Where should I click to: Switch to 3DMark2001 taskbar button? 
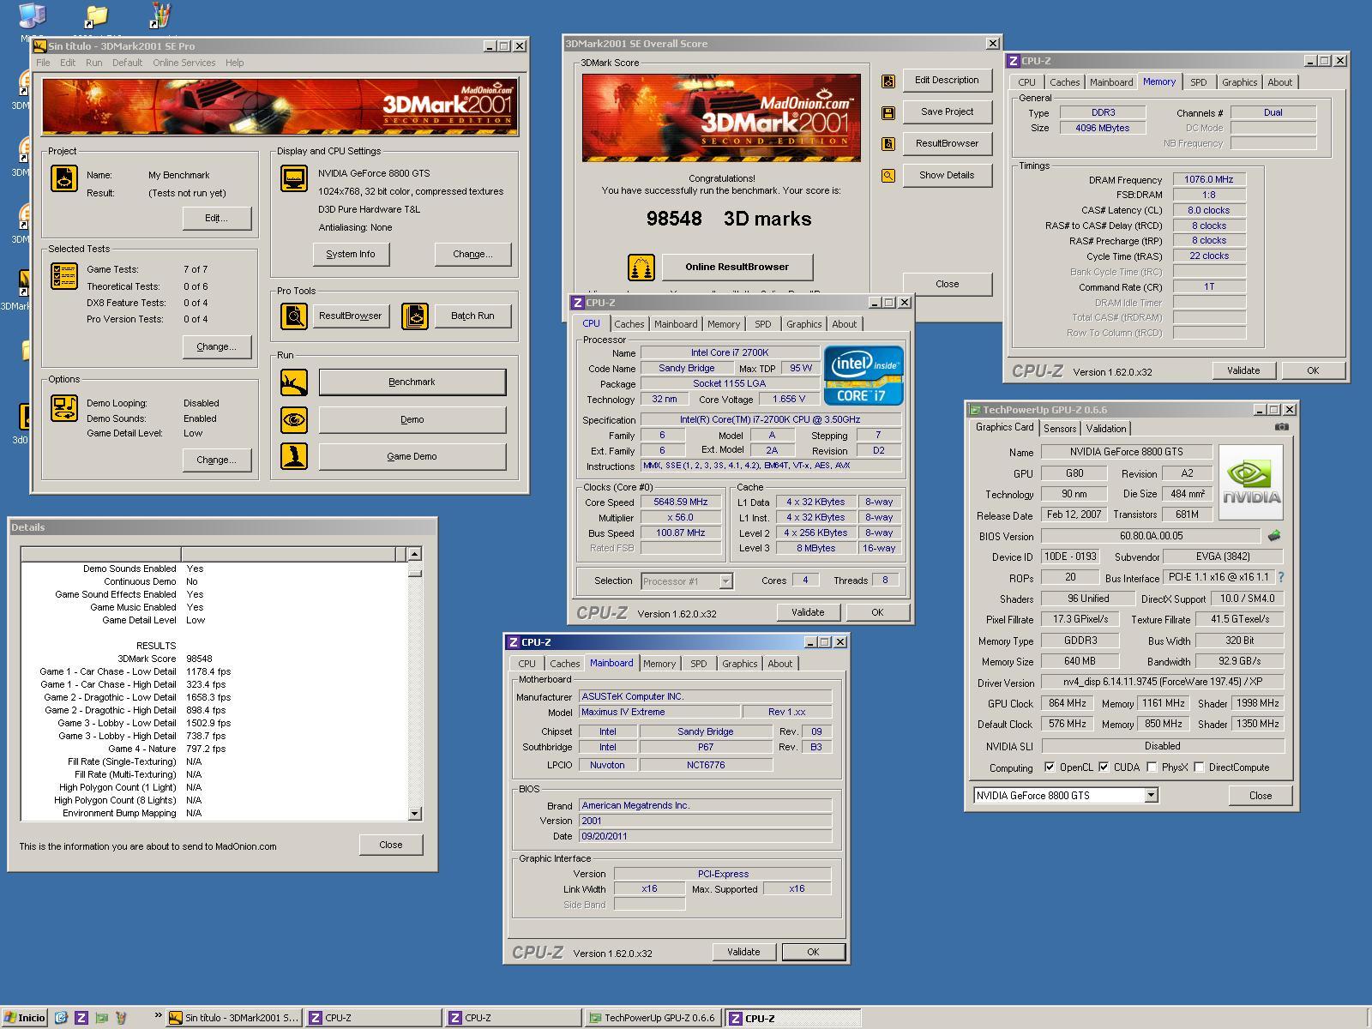point(233,1018)
